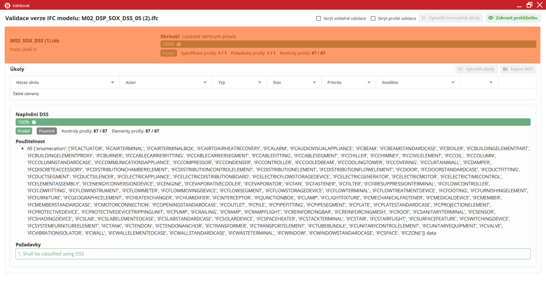Enable Skrýt prošlé validace checkbox
The width and height of the screenshot is (546, 293).
pos(373,18)
